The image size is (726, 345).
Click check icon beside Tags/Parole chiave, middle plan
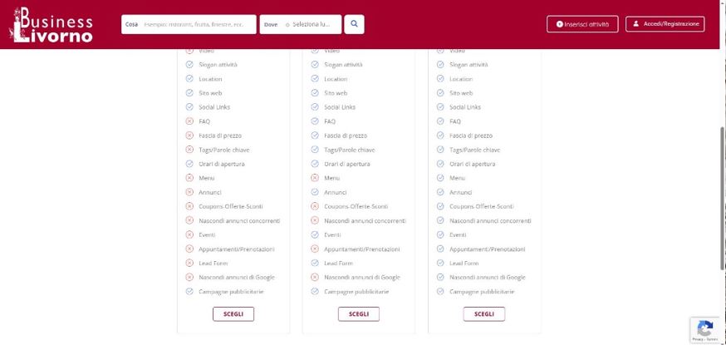315,150
